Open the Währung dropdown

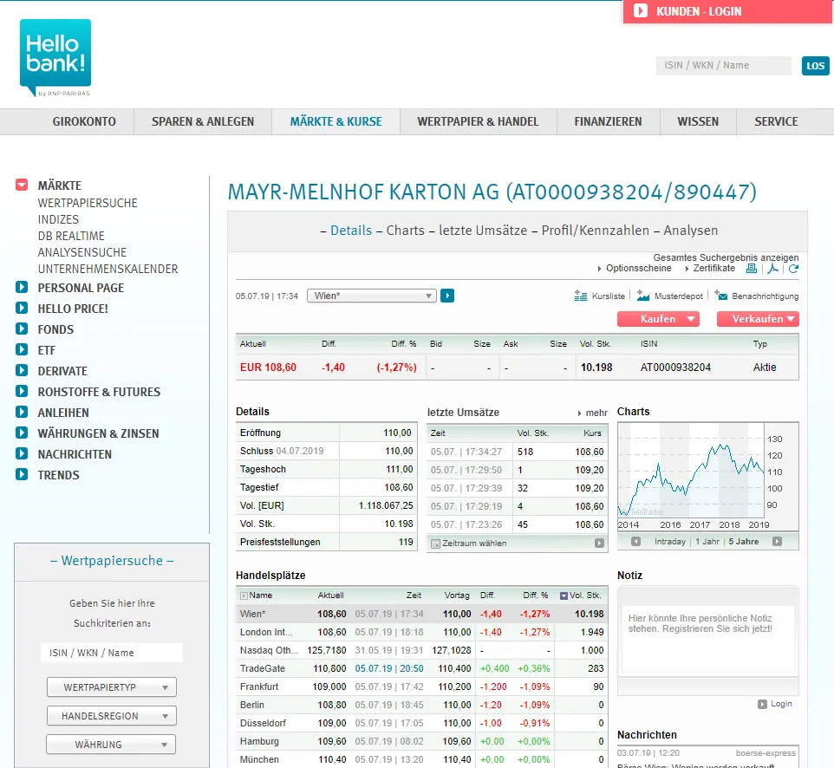pyautogui.click(x=111, y=745)
